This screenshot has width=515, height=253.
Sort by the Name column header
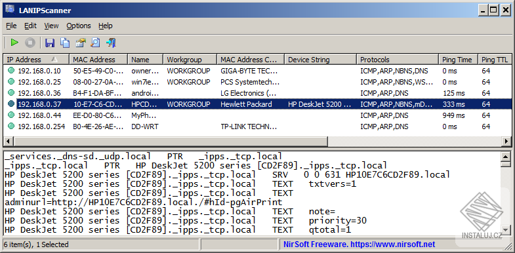click(145, 60)
